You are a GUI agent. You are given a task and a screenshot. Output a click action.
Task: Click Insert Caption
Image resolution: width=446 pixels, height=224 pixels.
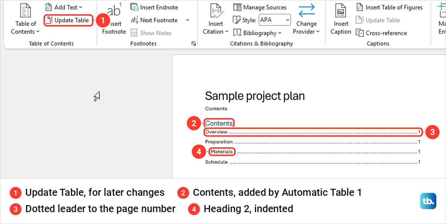click(x=341, y=19)
